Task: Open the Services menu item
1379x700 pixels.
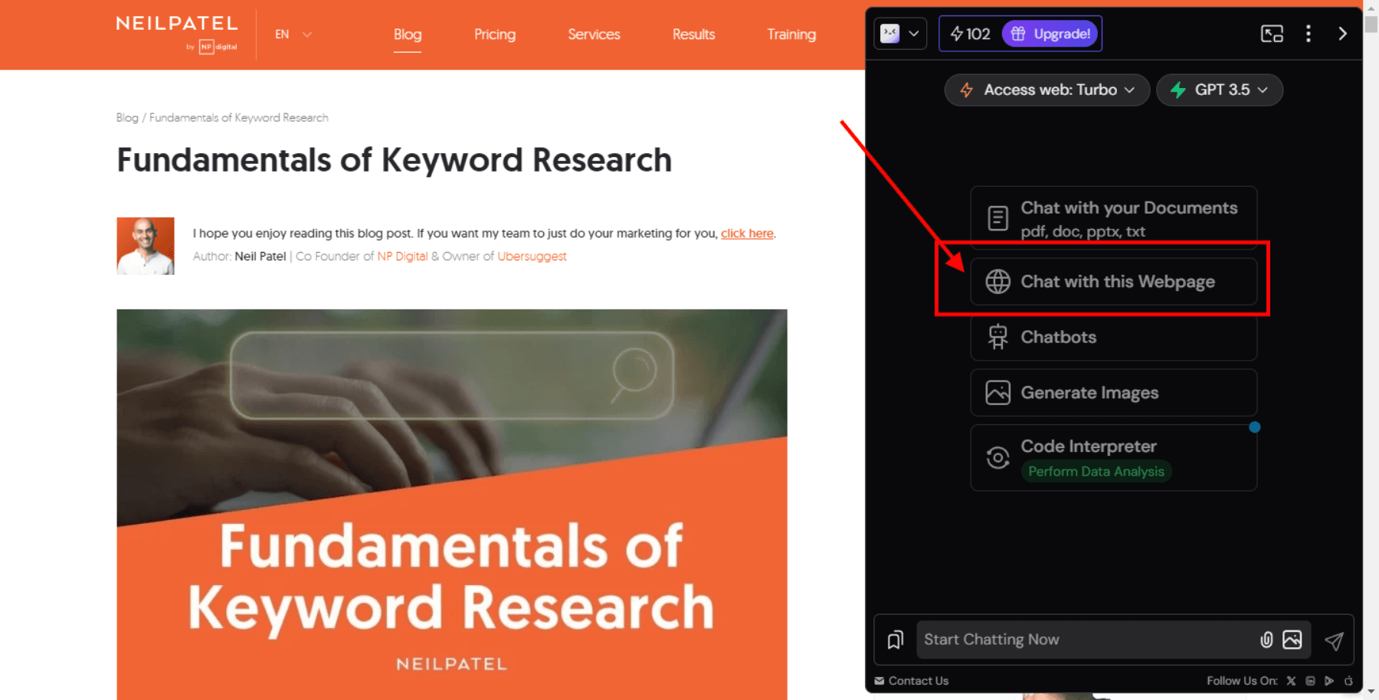Action: click(x=594, y=34)
